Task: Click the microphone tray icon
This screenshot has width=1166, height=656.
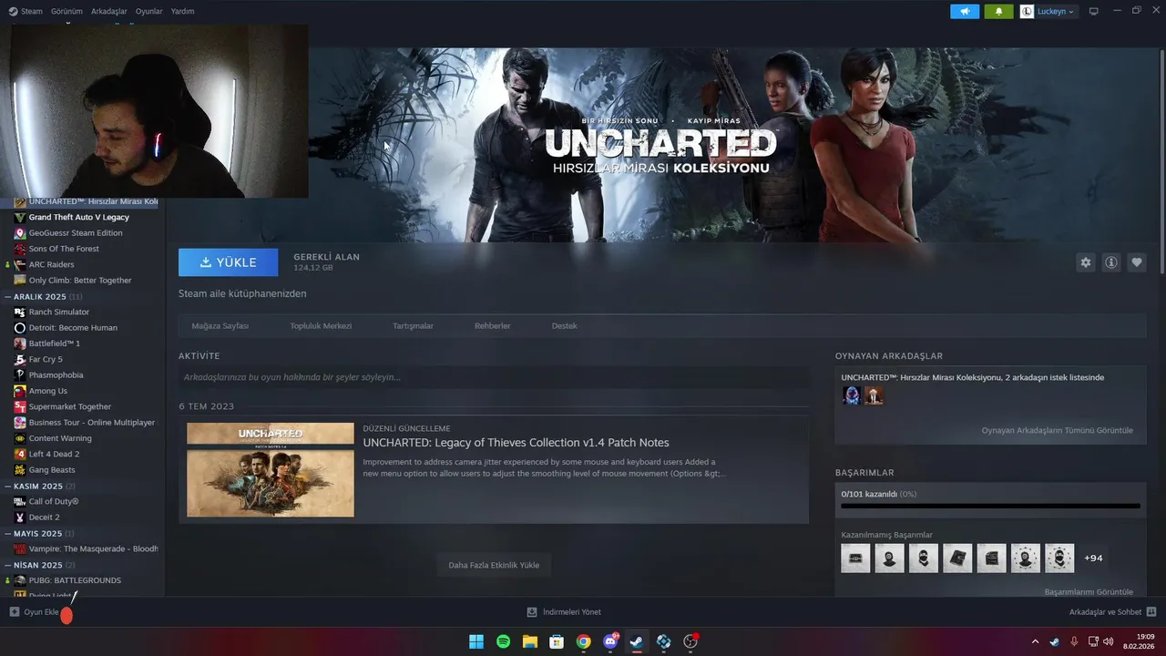Action: (1074, 641)
